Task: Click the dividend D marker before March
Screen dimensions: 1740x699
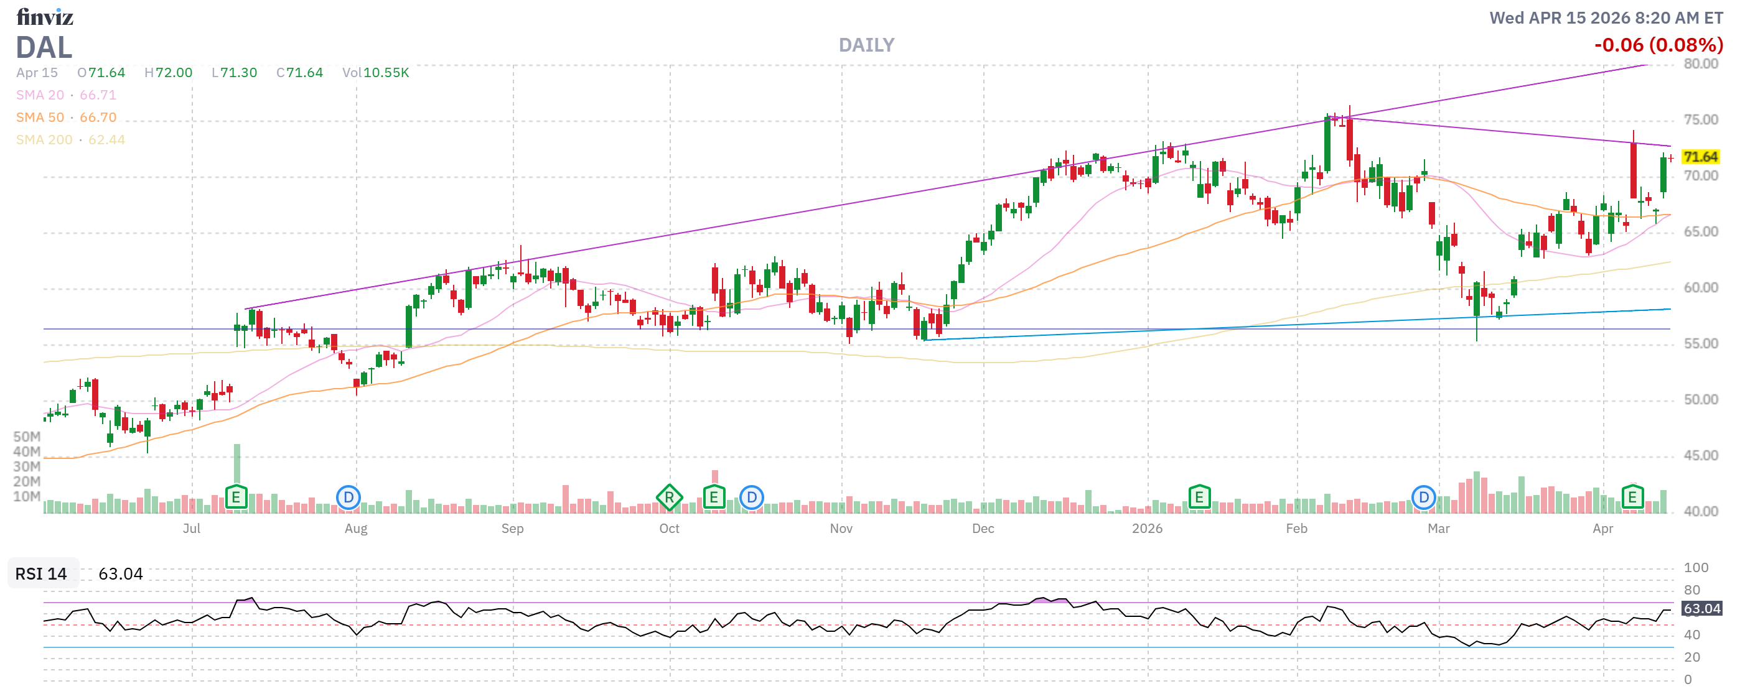Action: pos(1423,498)
